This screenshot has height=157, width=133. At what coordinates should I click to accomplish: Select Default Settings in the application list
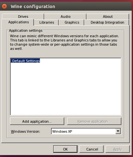(26, 61)
